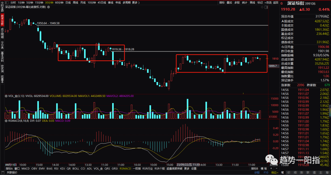This screenshot has height=175, width=331.
Task: Select the 值 tab in quote panel
Action: 314,173
